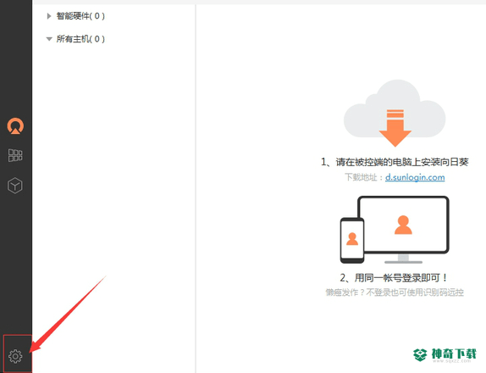This screenshot has height=373, width=486.
Task: Click the 神奇下载 watermark logo
Action: (445, 354)
